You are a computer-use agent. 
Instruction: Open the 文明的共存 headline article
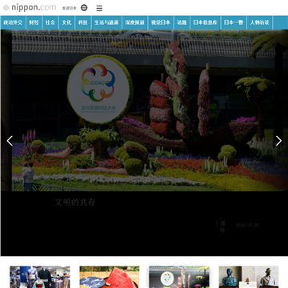[75, 202]
